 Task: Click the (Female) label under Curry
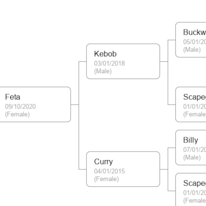tap(106, 179)
